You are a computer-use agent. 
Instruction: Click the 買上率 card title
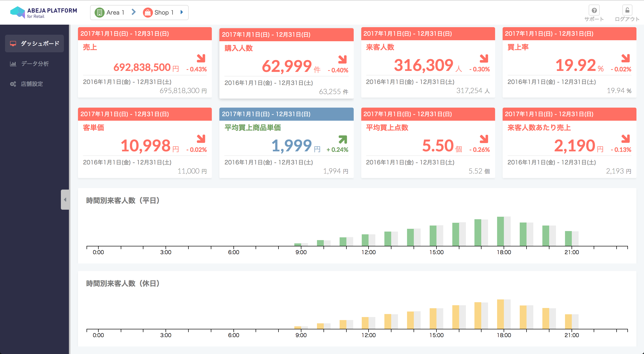tap(518, 47)
